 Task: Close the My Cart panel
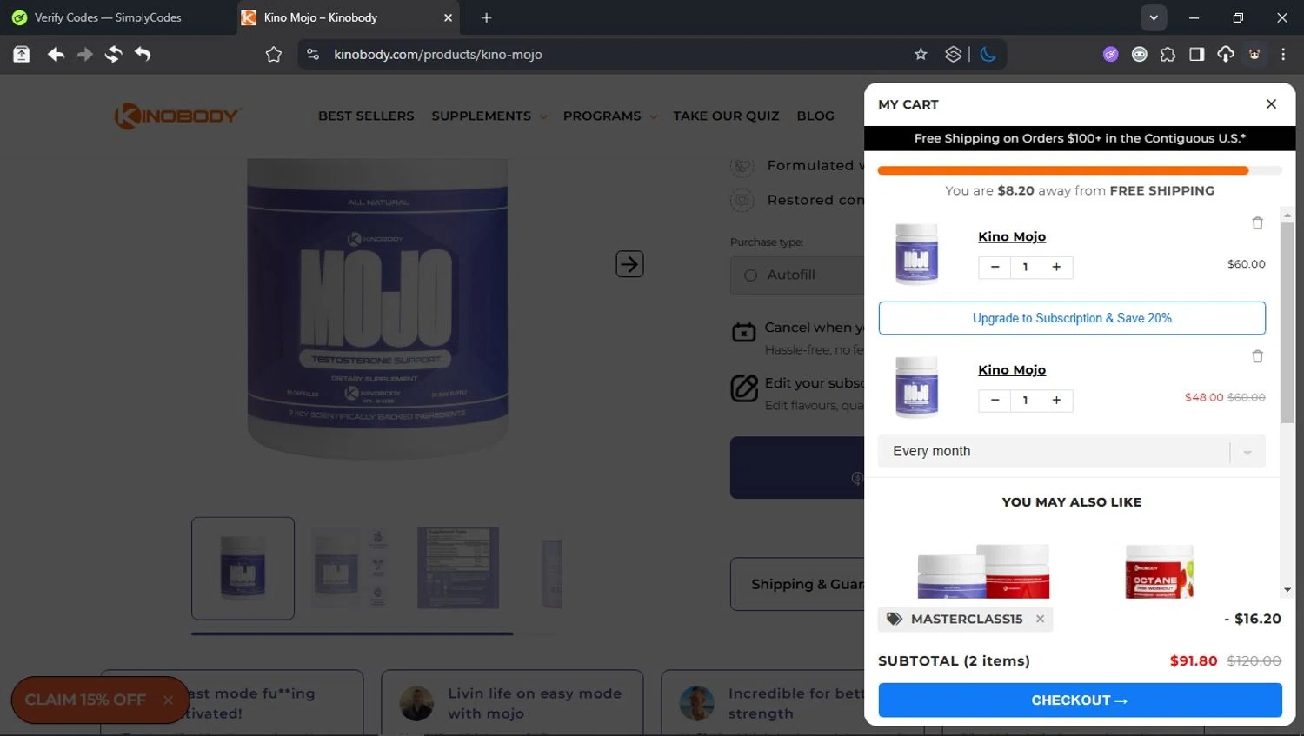[1271, 104]
